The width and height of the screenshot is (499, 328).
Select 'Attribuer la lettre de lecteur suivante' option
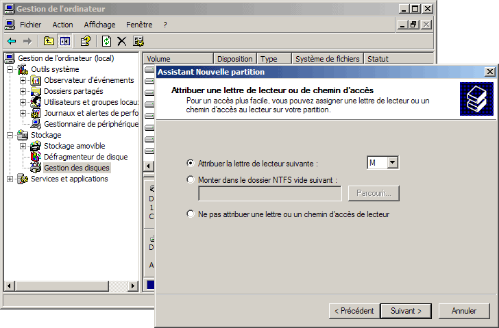tap(191, 163)
